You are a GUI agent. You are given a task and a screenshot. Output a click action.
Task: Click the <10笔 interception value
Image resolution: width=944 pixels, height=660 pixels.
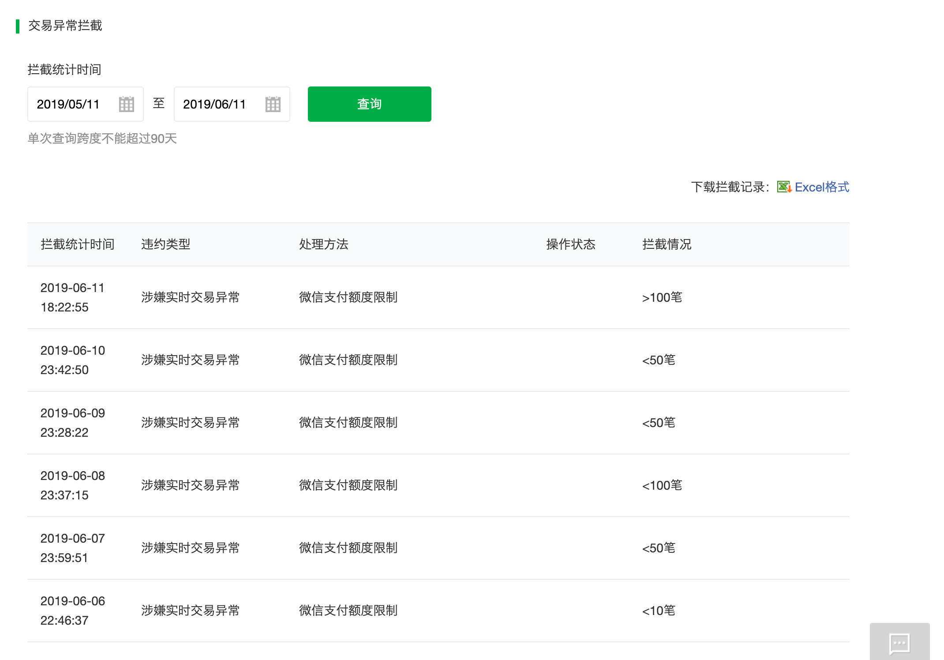[659, 611]
